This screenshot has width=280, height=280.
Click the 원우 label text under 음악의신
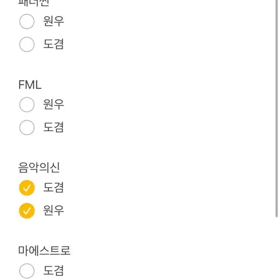point(53,210)
